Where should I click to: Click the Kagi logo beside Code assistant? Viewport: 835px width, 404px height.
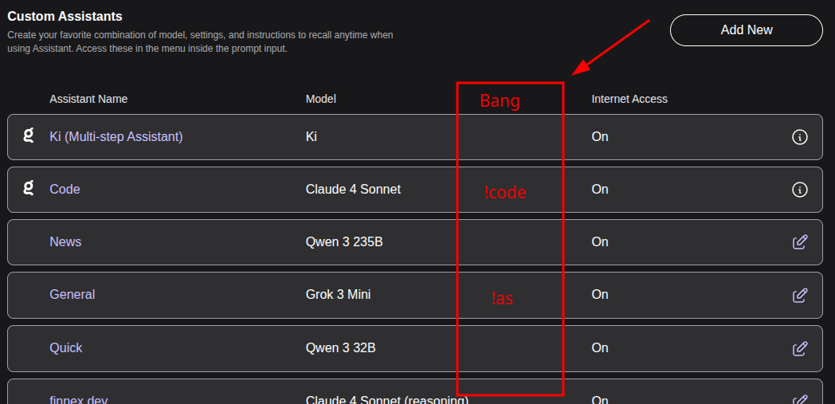pyautogui.click(x=29, y=189)
